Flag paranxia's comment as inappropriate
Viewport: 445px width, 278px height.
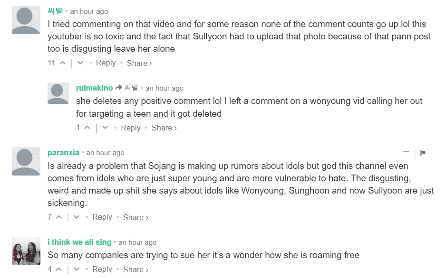(423, 153)
